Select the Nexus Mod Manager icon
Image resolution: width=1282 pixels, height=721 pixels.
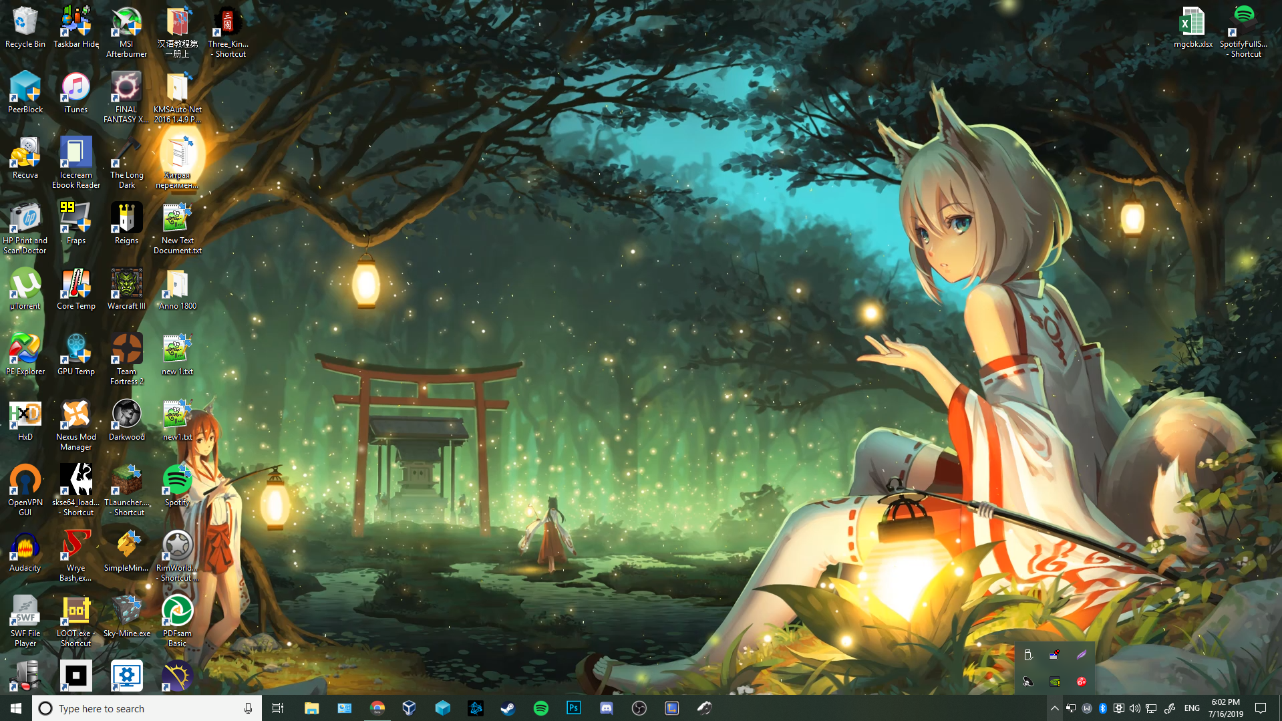click(75, 425)
